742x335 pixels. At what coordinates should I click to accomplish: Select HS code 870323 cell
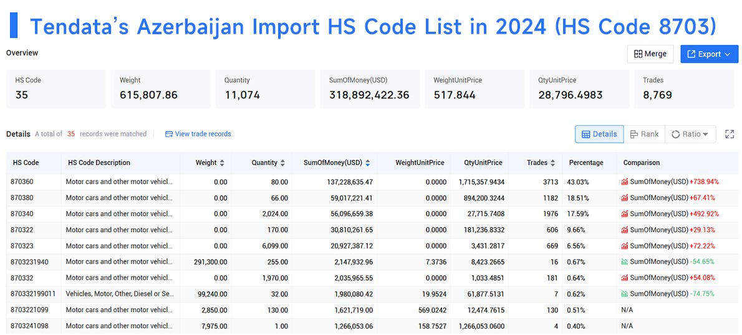tap(21, 246)
